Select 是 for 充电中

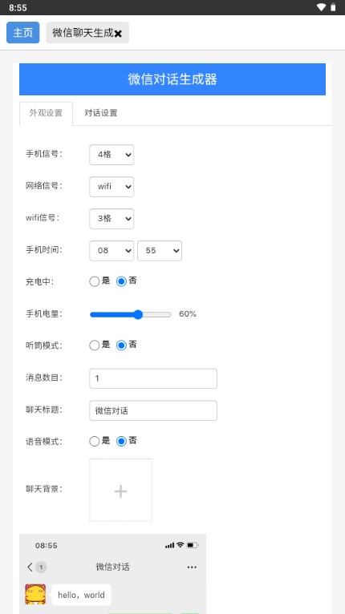pyautogui.click(x=94, y=281)
